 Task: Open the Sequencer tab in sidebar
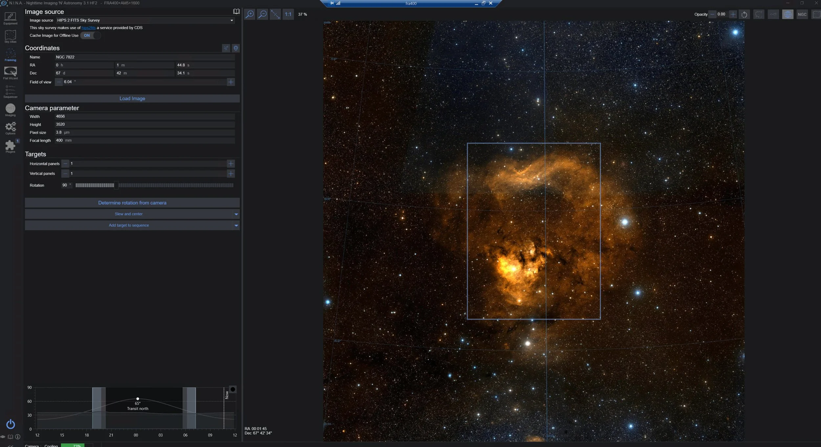tap(10, 92)
